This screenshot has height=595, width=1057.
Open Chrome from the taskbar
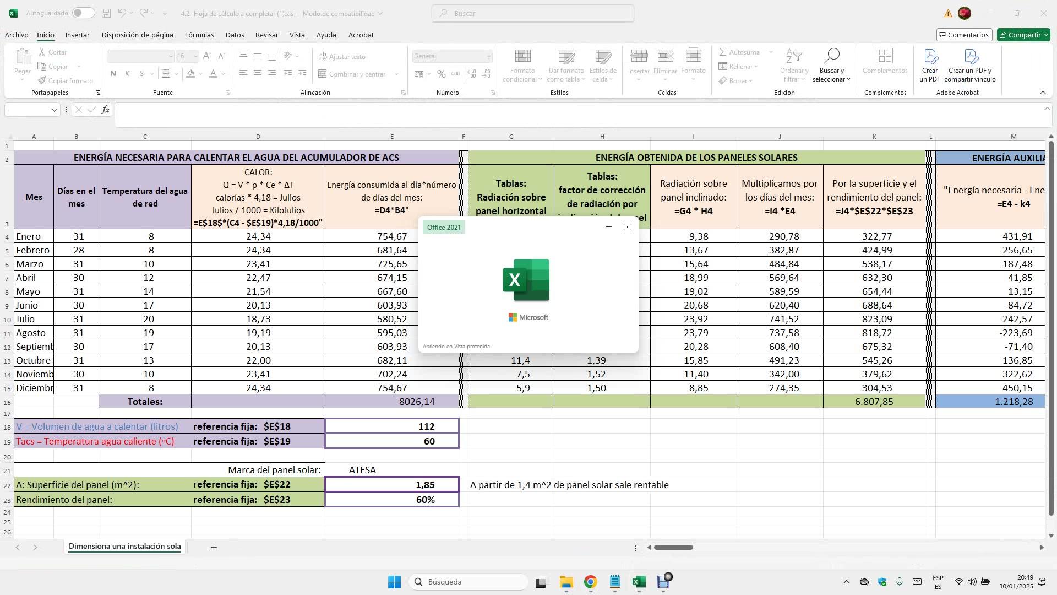coord(590,582)
